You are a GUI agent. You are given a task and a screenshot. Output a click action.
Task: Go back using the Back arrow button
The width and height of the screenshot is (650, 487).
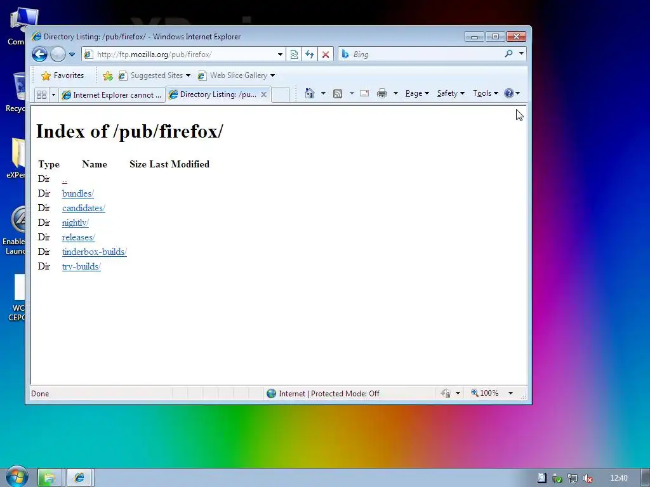pyautogui.click(x=40, y=55)
